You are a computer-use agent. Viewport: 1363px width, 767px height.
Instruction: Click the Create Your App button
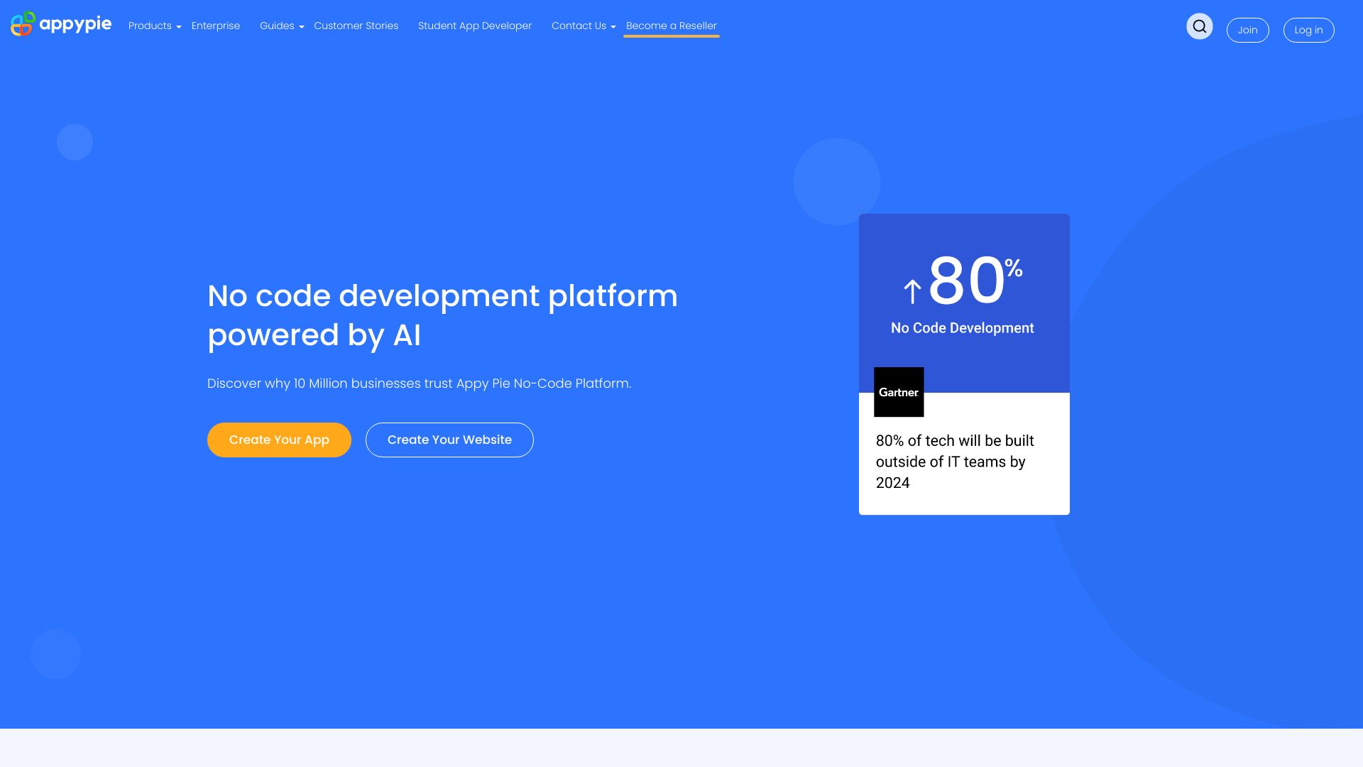[279, 440]
